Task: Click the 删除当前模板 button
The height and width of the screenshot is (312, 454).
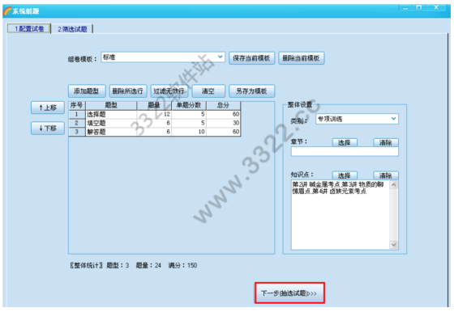Action: (301, 58)
